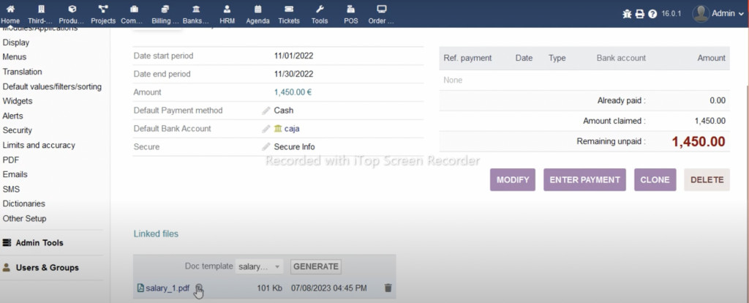Click the DELETE button
749x303 pixels.
707,180
